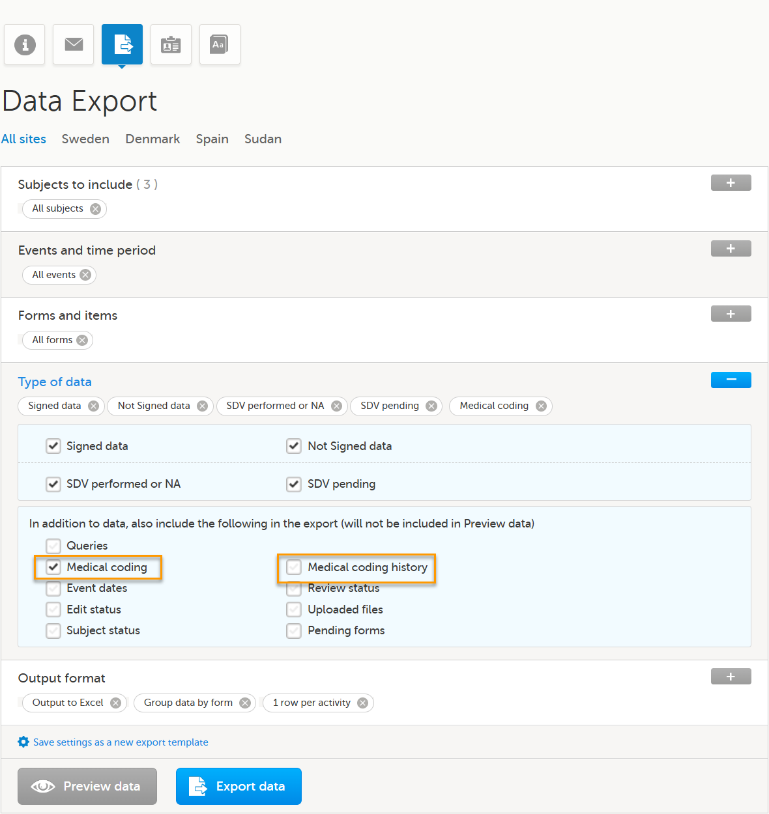Remove the Medical coding chip
Image resolution: width=769 pixels, height=814 pixels.
click(x=541, y=406)
